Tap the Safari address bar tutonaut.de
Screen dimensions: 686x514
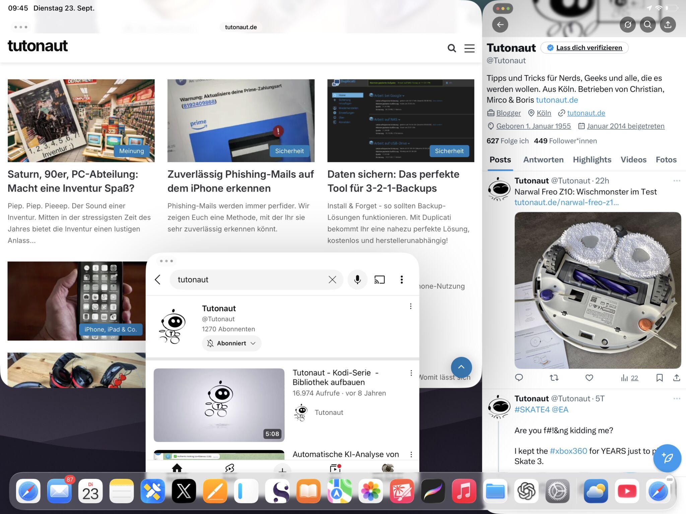pos(241,27)
